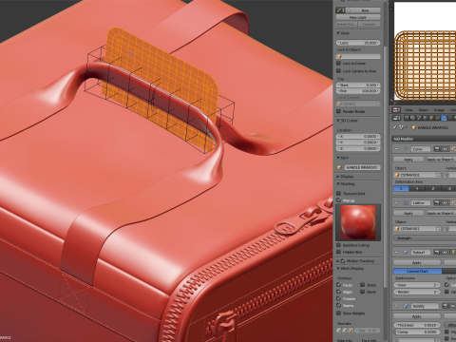The image size is (456, 342).
Task: Click the grease pencil icon beside New
Action: point(340,10)
